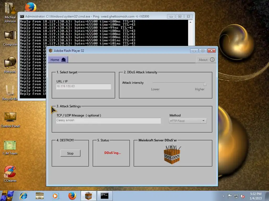
Task: Open the About tab
Action: pos(206,60)
